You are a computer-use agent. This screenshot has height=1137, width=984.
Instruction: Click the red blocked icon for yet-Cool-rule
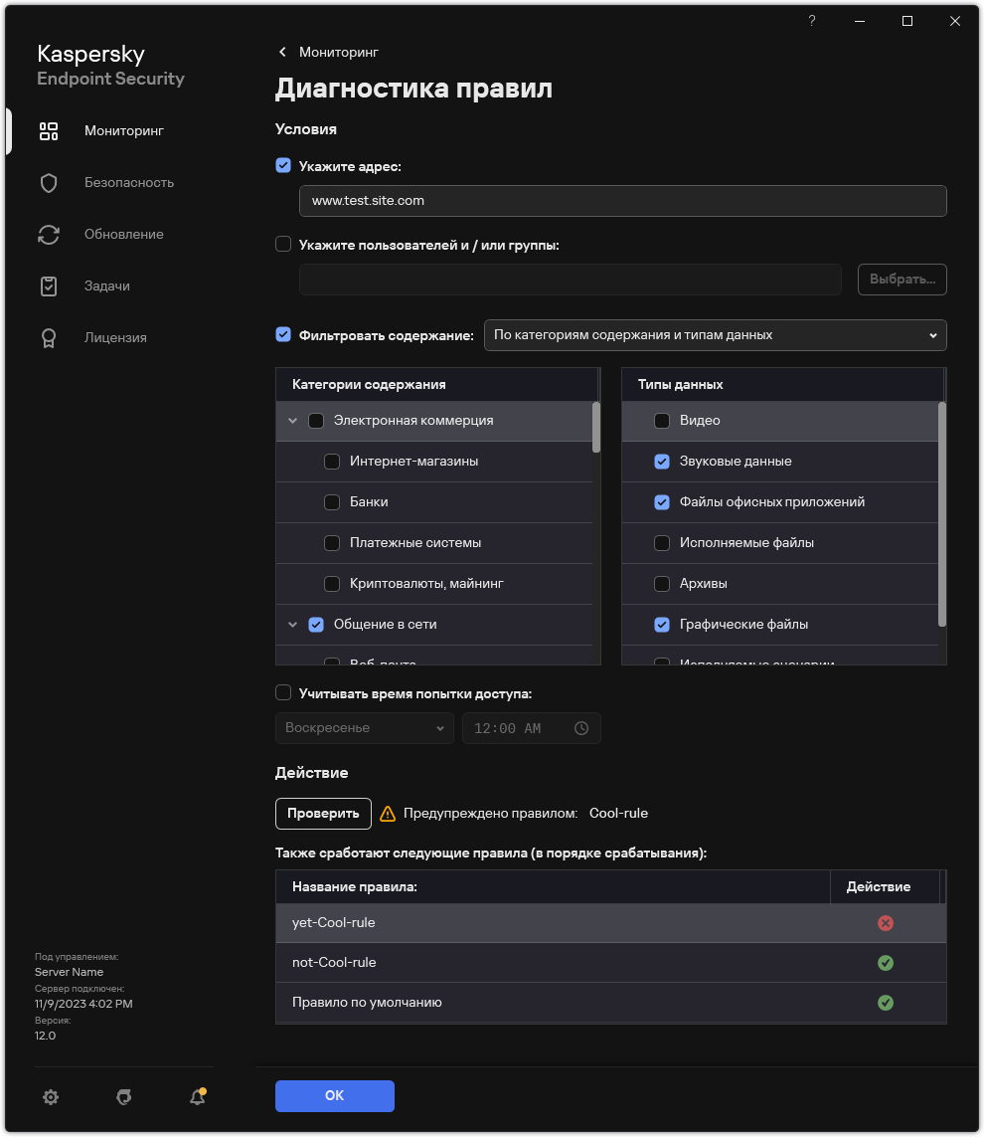point(885,923)
